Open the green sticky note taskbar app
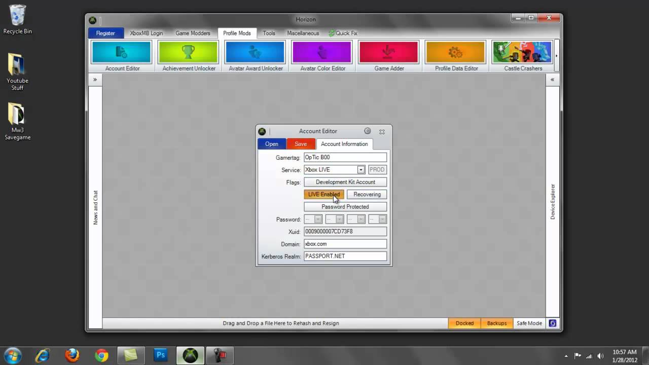This screenshot has width=649, height=365. tap(131, 355)
